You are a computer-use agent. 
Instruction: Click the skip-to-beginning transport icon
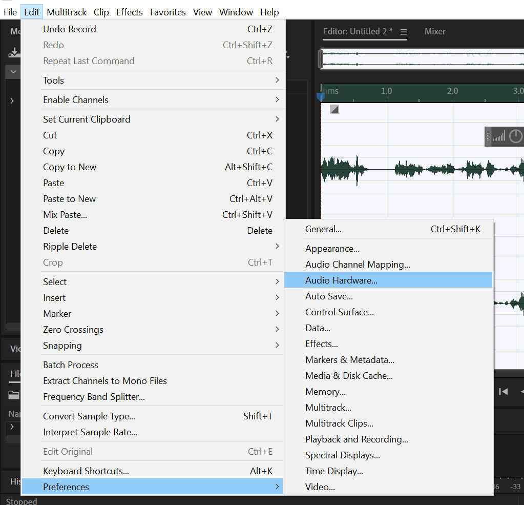[x=504, y=391]
